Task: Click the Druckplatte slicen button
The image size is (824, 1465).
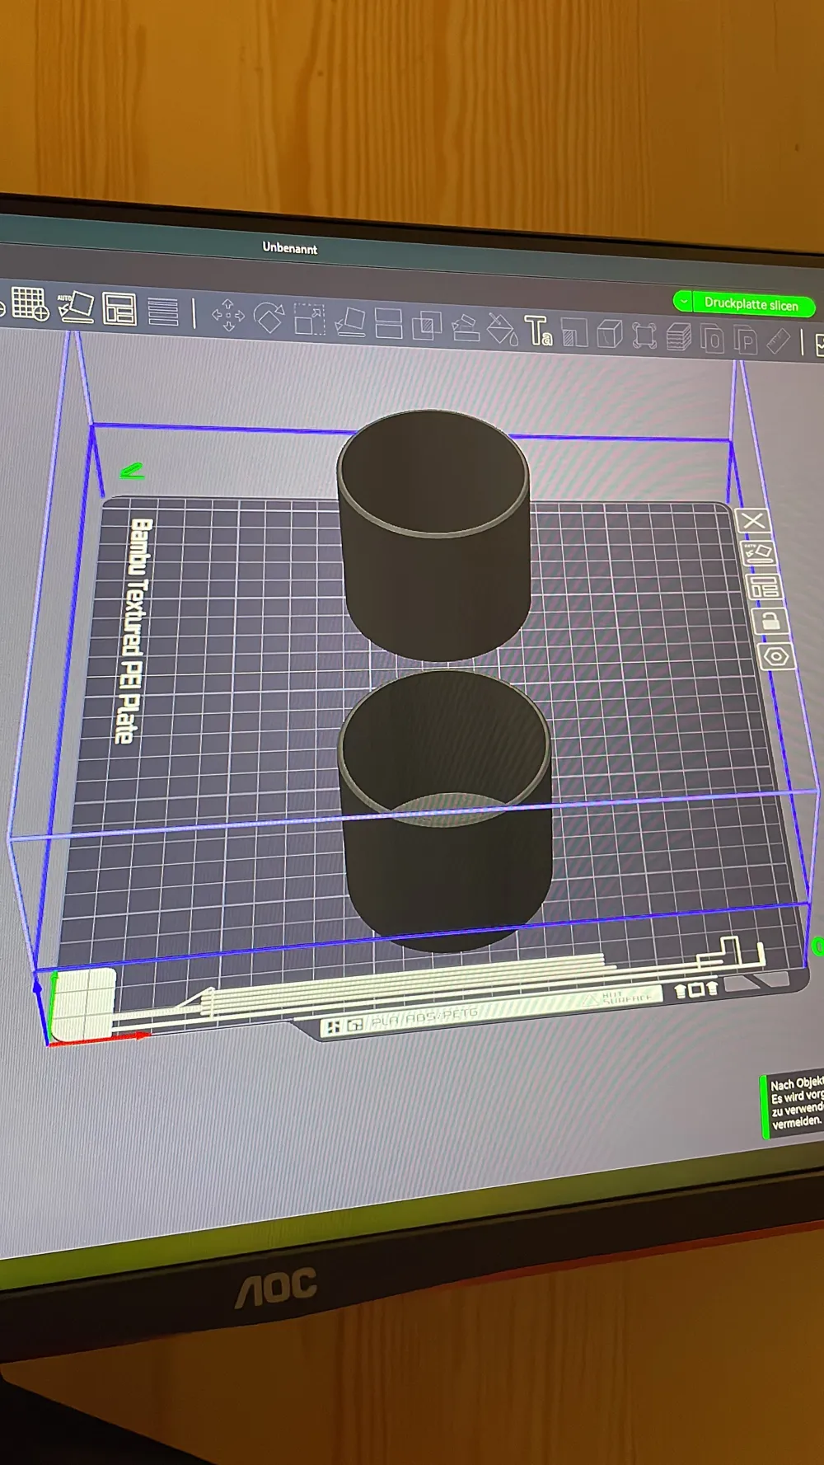Action: (751, 304)
